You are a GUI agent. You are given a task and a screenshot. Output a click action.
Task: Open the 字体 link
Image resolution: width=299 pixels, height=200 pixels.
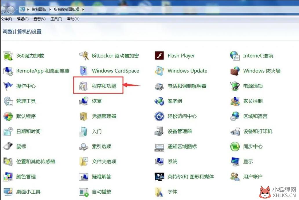coord(172,192)
